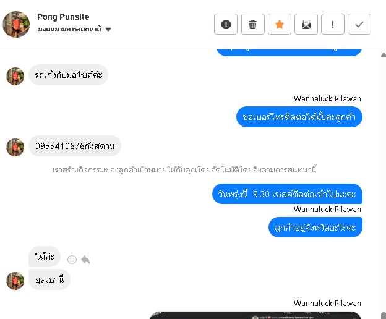Open the dark image attachment preview
The height and width of the screenshot is (319, 386).
pos(255,315)
